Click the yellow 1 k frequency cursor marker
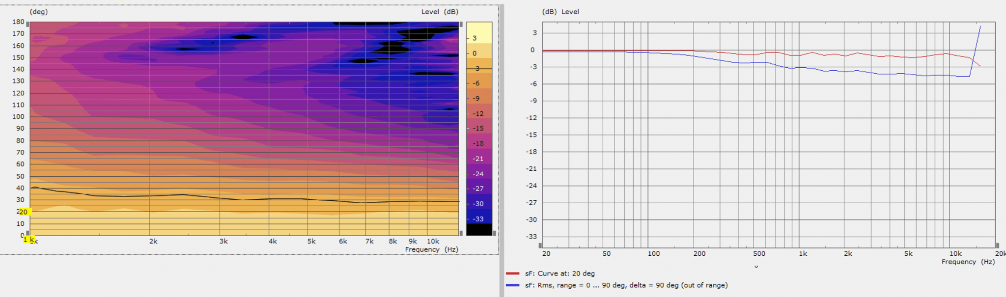This screenshot has height=297, width=1006. click(28, 240)
